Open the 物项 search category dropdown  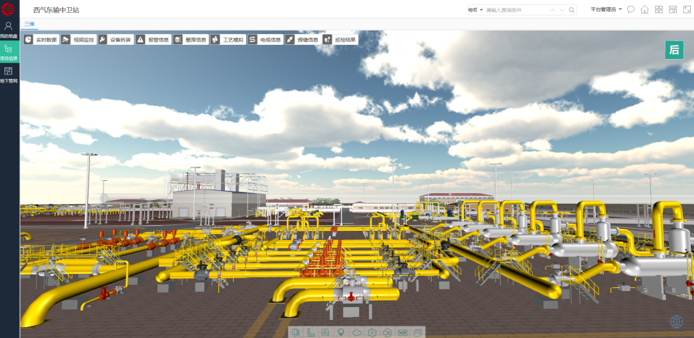[x=475, y=10]
